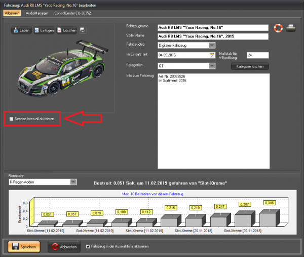Toggle Fahrzeug in der Auswahlliste aktivieren
304x257 pixels.
coord(88,246)
